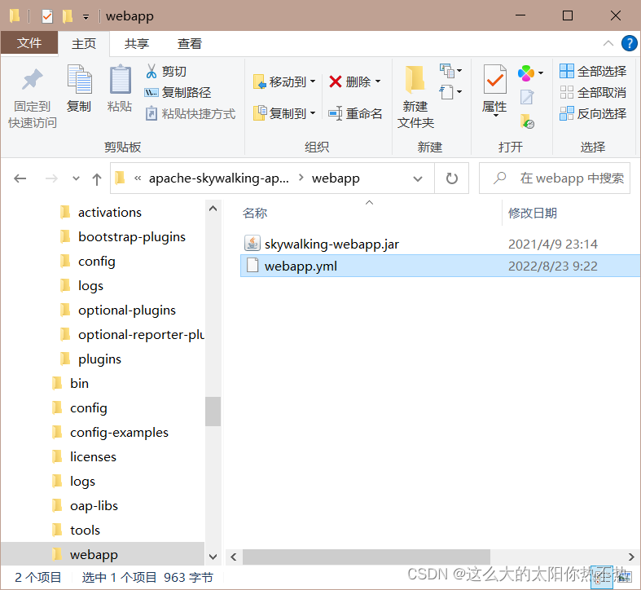Open the File (文件) menu tab
This screenshot has width=641, height=590.
pyautogui.click(x=29, y=42)
